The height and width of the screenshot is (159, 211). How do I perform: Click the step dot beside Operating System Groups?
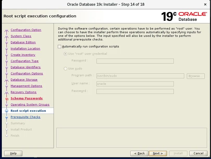tap(7, 105)
